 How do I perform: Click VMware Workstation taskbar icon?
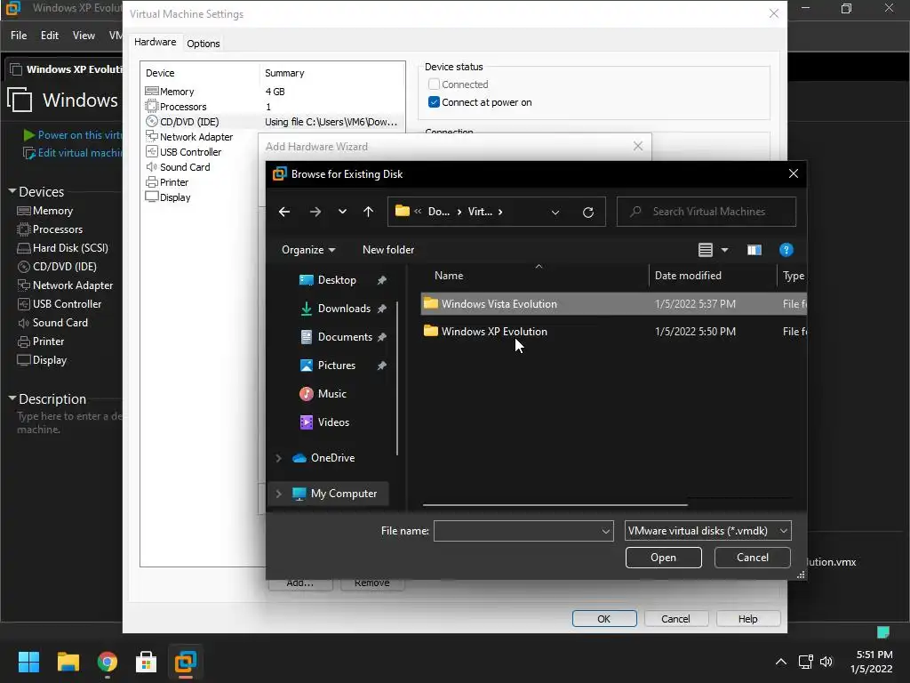click(186, 662)
